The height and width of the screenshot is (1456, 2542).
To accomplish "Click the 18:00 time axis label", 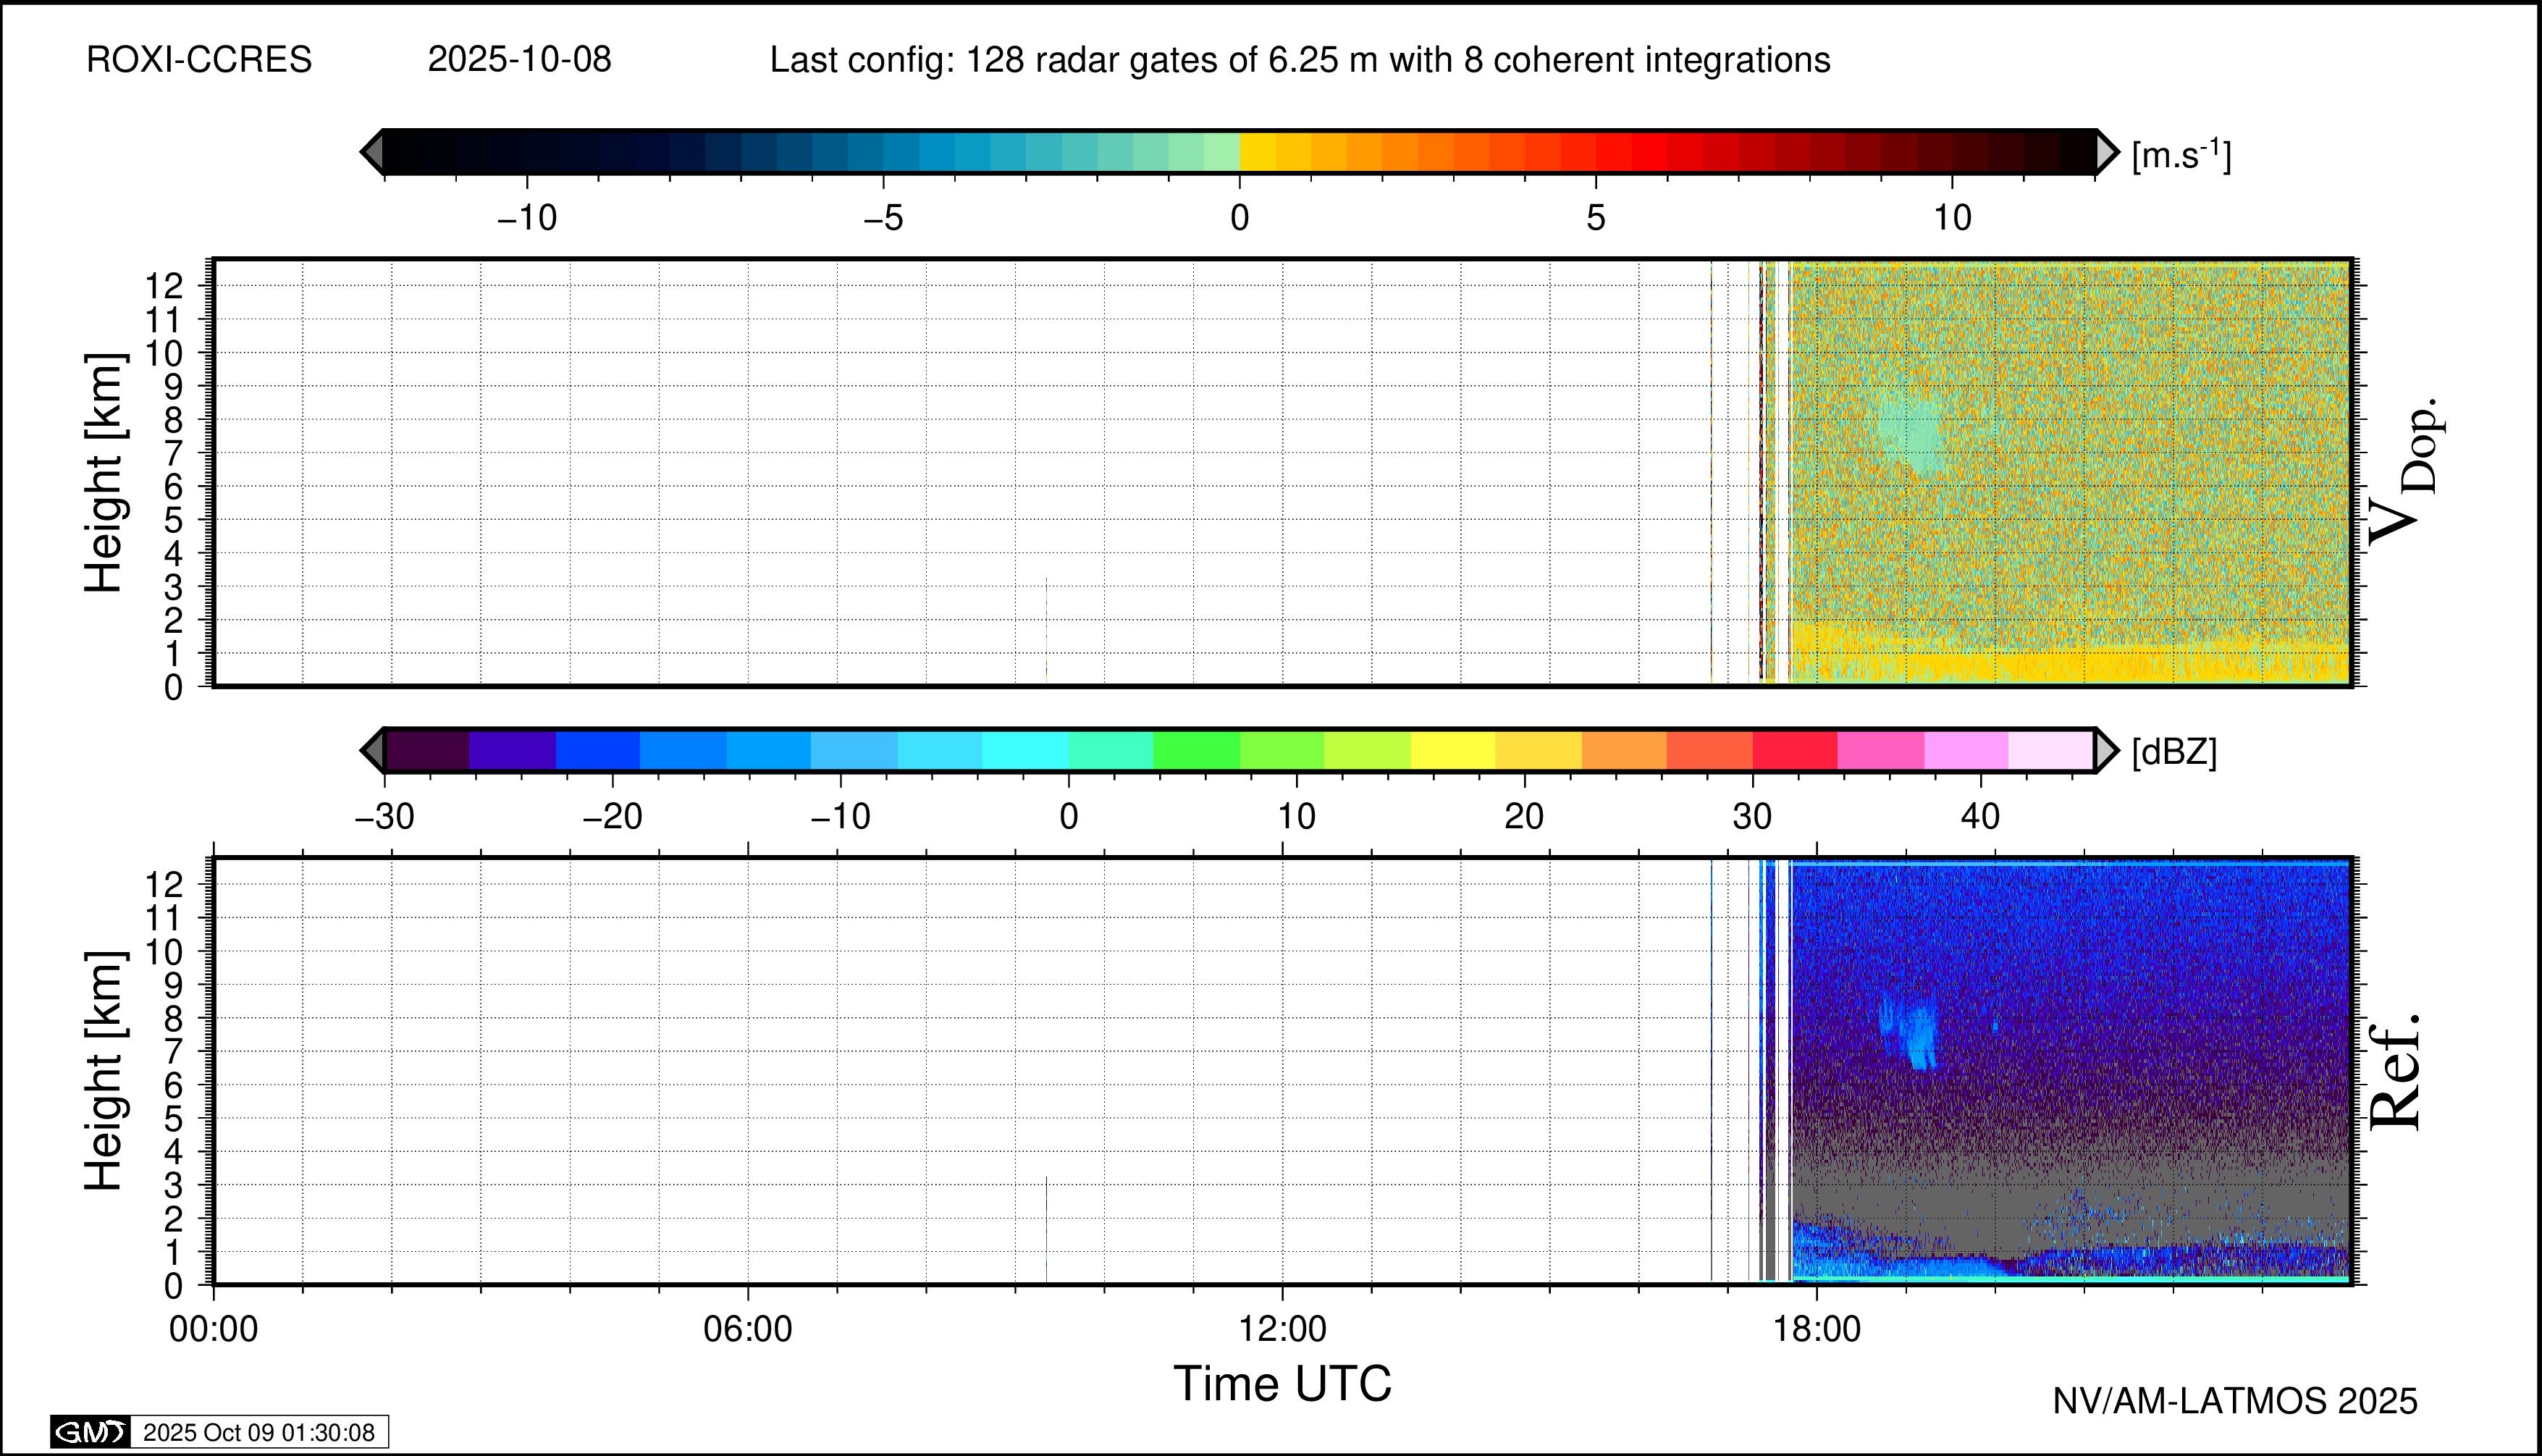I will (x=1817, y=1329).
